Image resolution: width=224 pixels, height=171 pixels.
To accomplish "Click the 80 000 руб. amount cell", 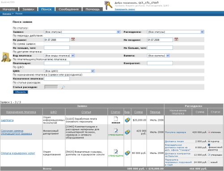I will pyautogui.click(x=139, y=153).
